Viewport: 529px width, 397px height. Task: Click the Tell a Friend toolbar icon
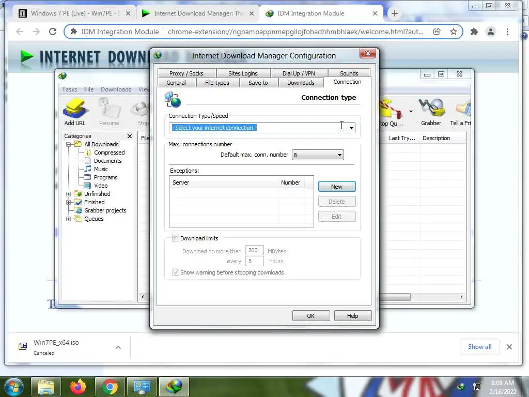[x=461, y=112]
